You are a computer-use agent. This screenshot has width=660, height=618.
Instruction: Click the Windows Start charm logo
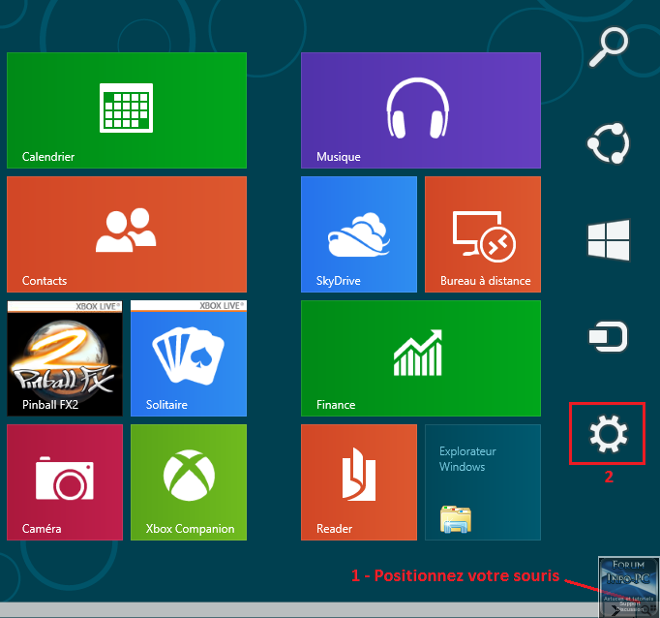pos(608,239)
